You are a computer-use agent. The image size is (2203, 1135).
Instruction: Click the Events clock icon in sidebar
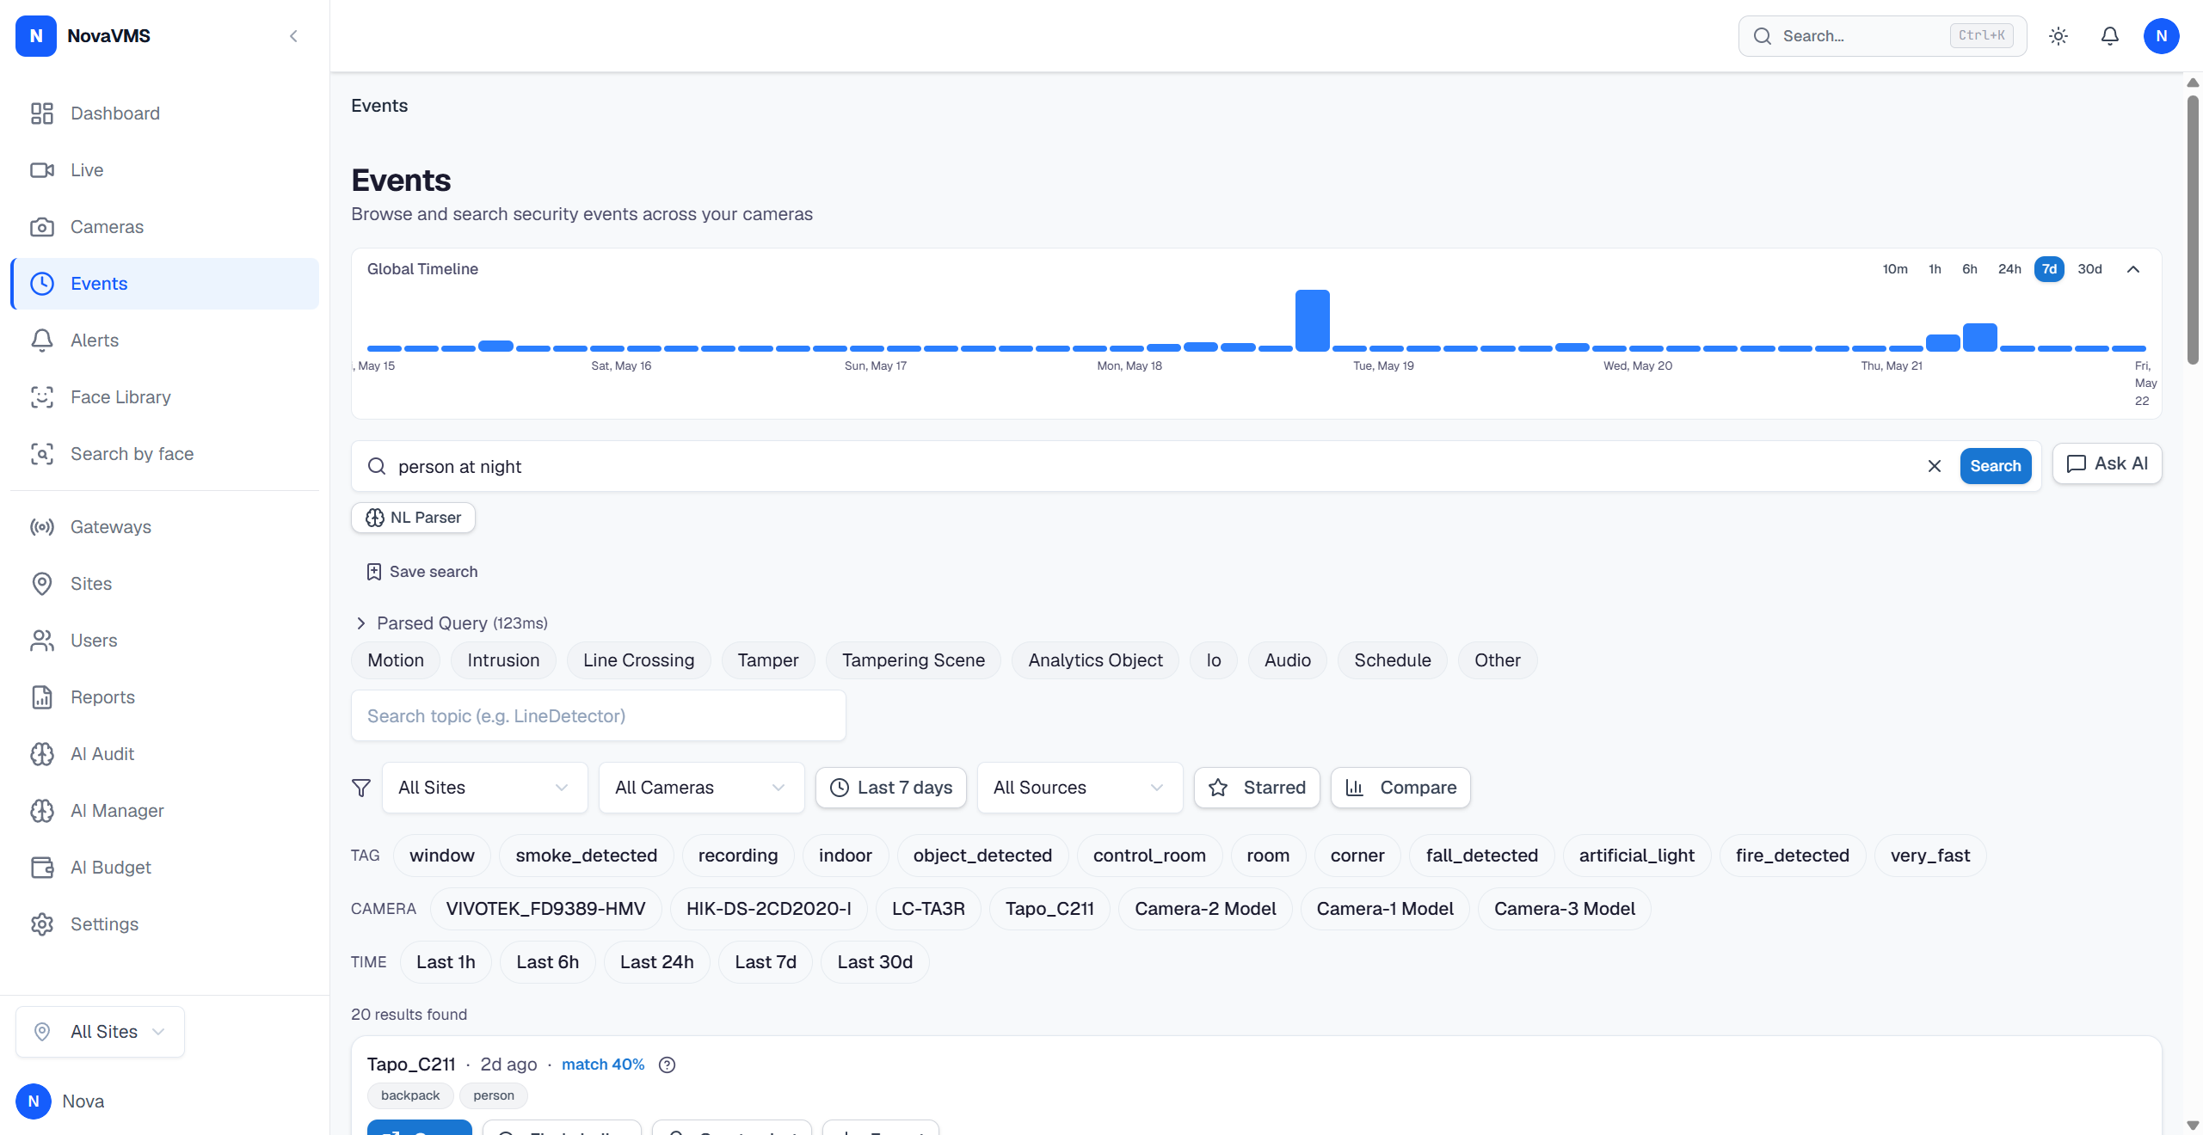point(42,284)
